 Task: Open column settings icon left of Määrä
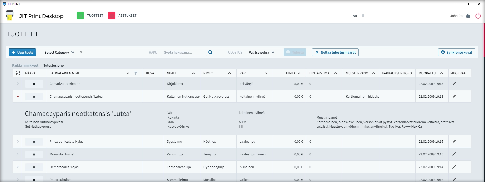[x=18, y=73]
